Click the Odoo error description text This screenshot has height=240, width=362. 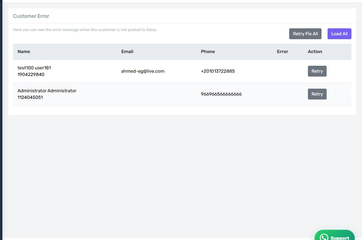tap(85, 30)
